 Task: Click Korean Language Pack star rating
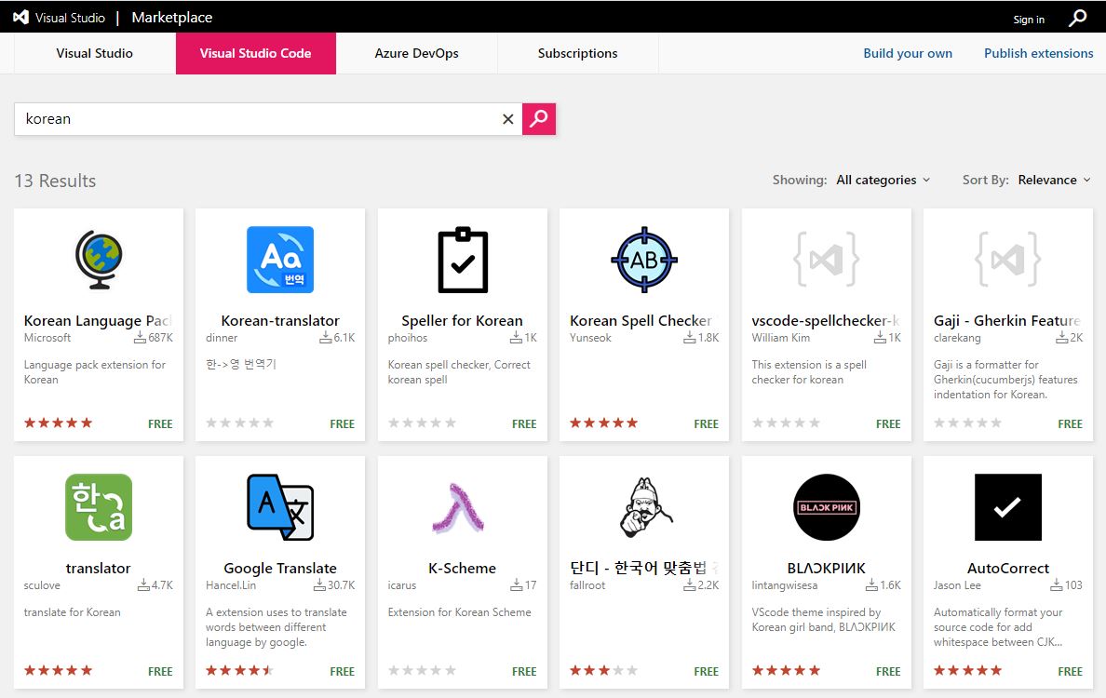(59, 423)
